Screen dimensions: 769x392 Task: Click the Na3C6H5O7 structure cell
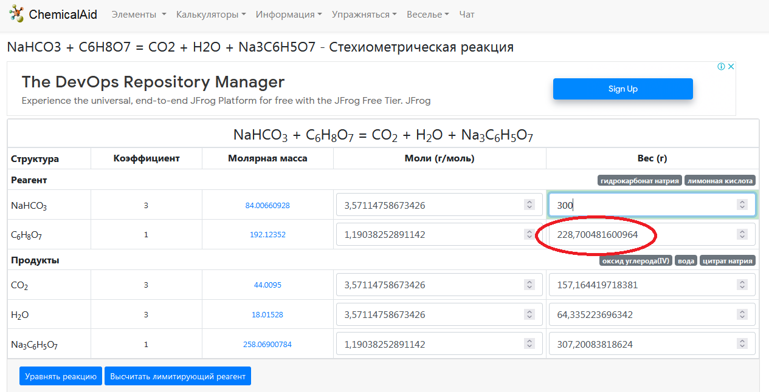coord(49,345)
